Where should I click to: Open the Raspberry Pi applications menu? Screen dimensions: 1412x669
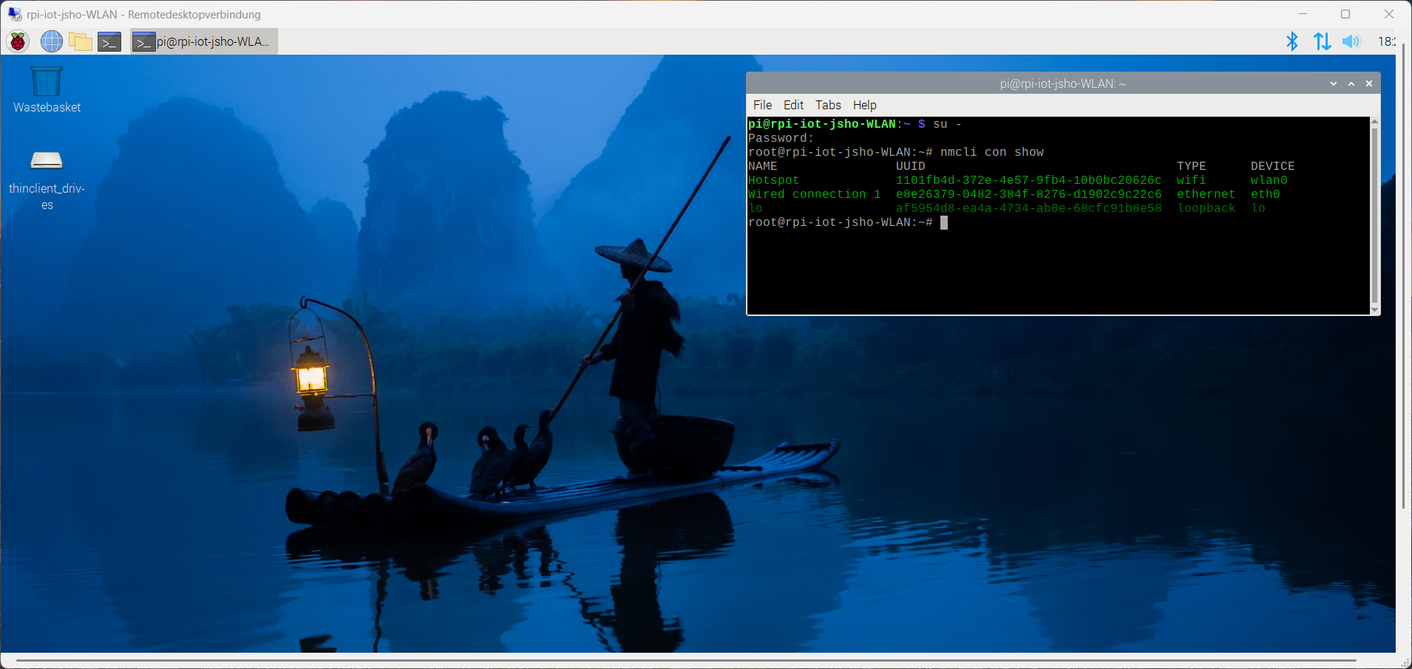[18, 42]
